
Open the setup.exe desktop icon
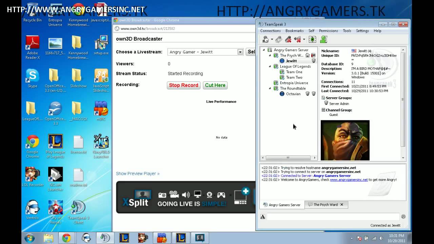[101, 46]
